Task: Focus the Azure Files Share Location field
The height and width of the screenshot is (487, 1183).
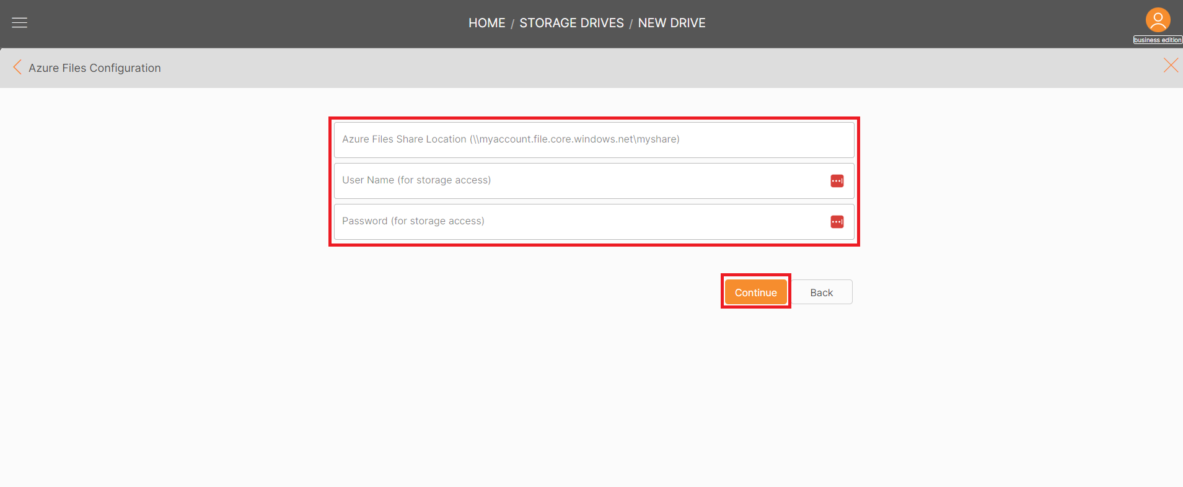Action: (594, 139)
